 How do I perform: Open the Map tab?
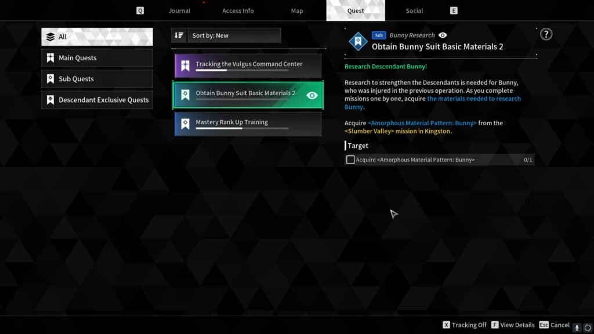(297, 10)
